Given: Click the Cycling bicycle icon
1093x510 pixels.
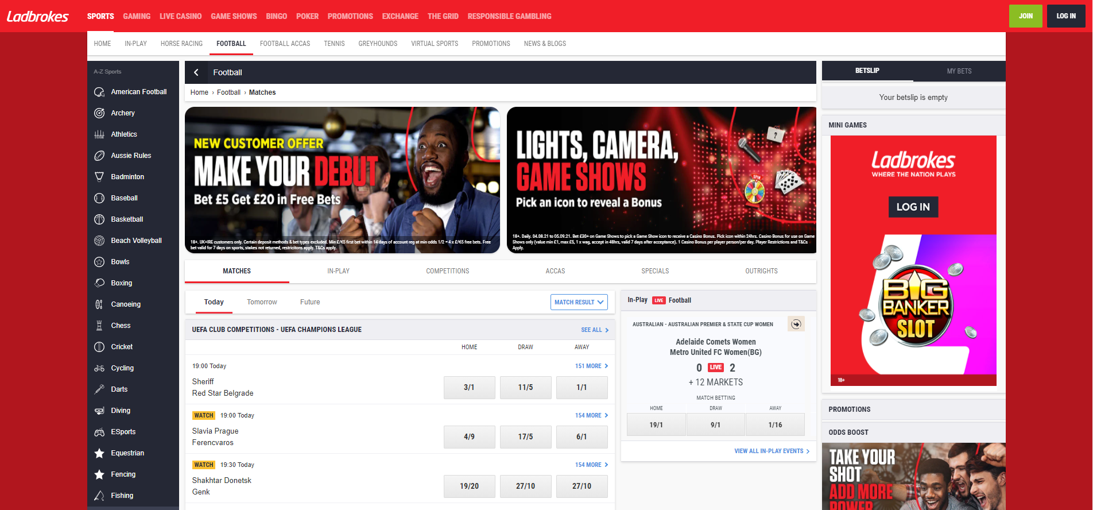Looking at the screenshot, I should tap(99, 368).
